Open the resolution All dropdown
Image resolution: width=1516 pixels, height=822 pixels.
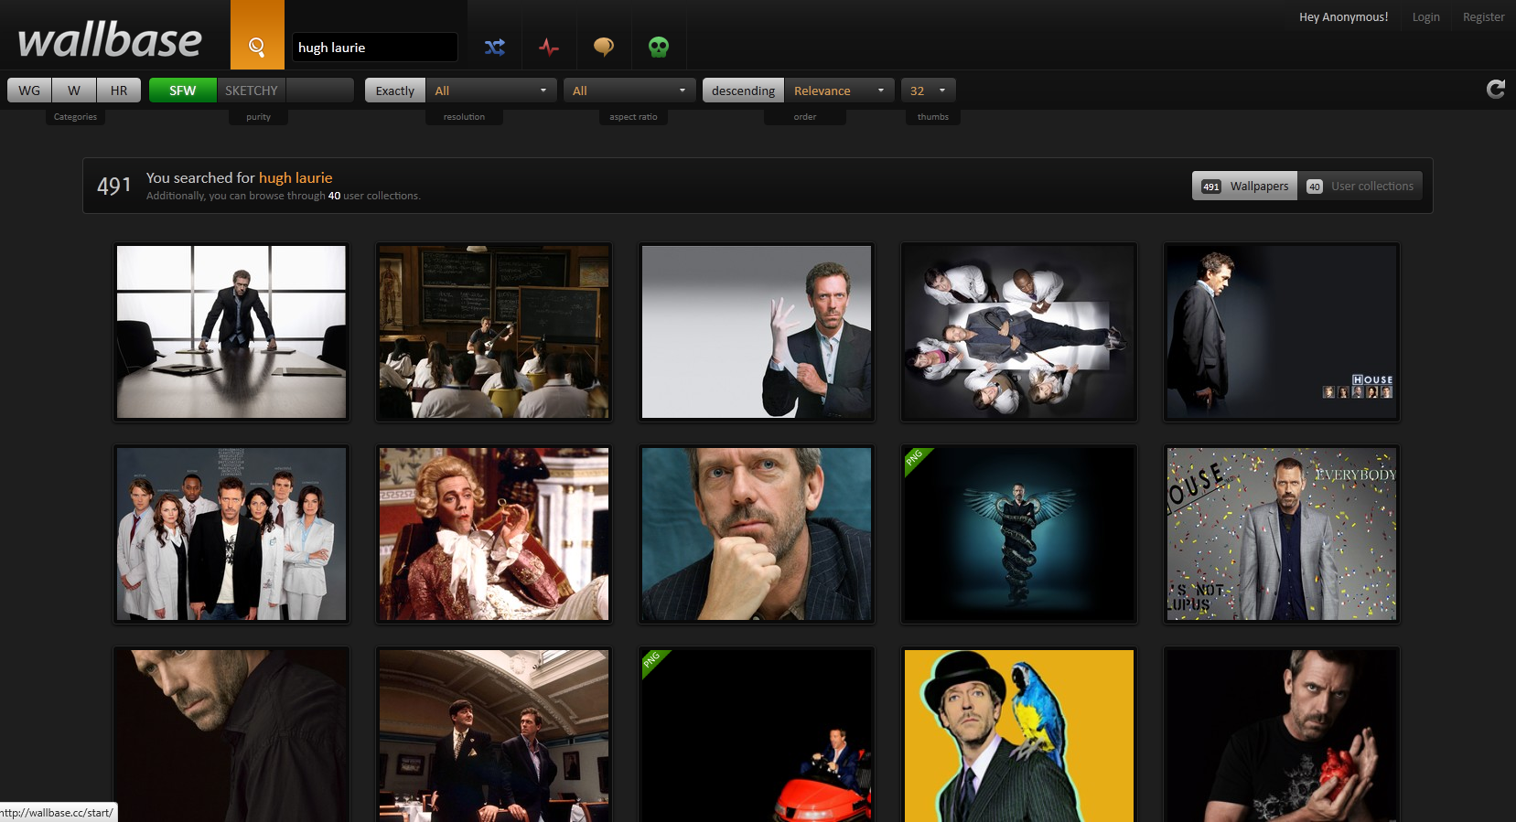click(491, 91)
